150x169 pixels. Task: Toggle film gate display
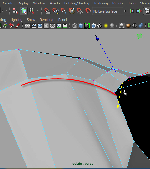click(34, 26)
